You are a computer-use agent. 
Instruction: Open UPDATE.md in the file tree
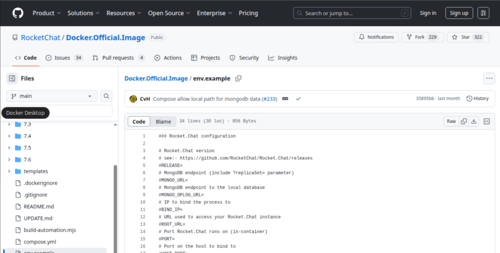click(38, 218)
